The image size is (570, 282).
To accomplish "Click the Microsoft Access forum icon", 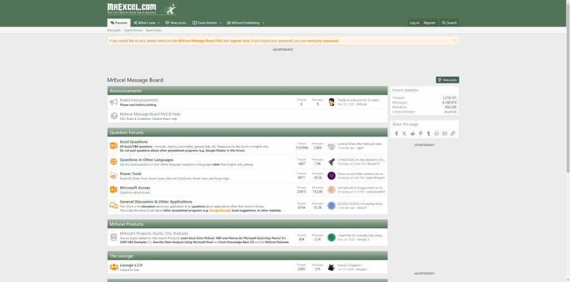I will coord(114,189).
